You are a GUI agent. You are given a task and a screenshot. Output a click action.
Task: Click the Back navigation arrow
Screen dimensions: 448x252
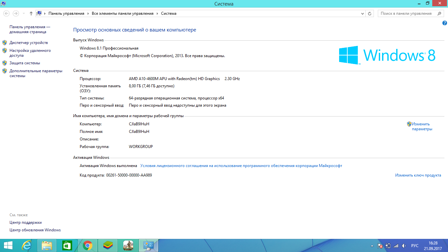6,13
